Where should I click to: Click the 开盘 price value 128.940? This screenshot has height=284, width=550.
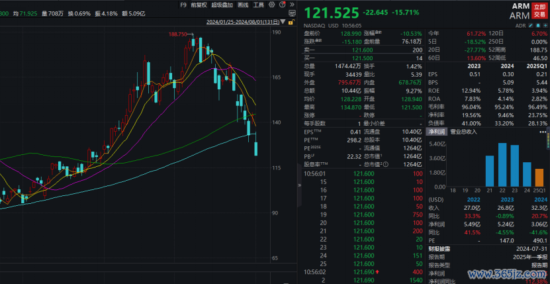click(412, 99)
